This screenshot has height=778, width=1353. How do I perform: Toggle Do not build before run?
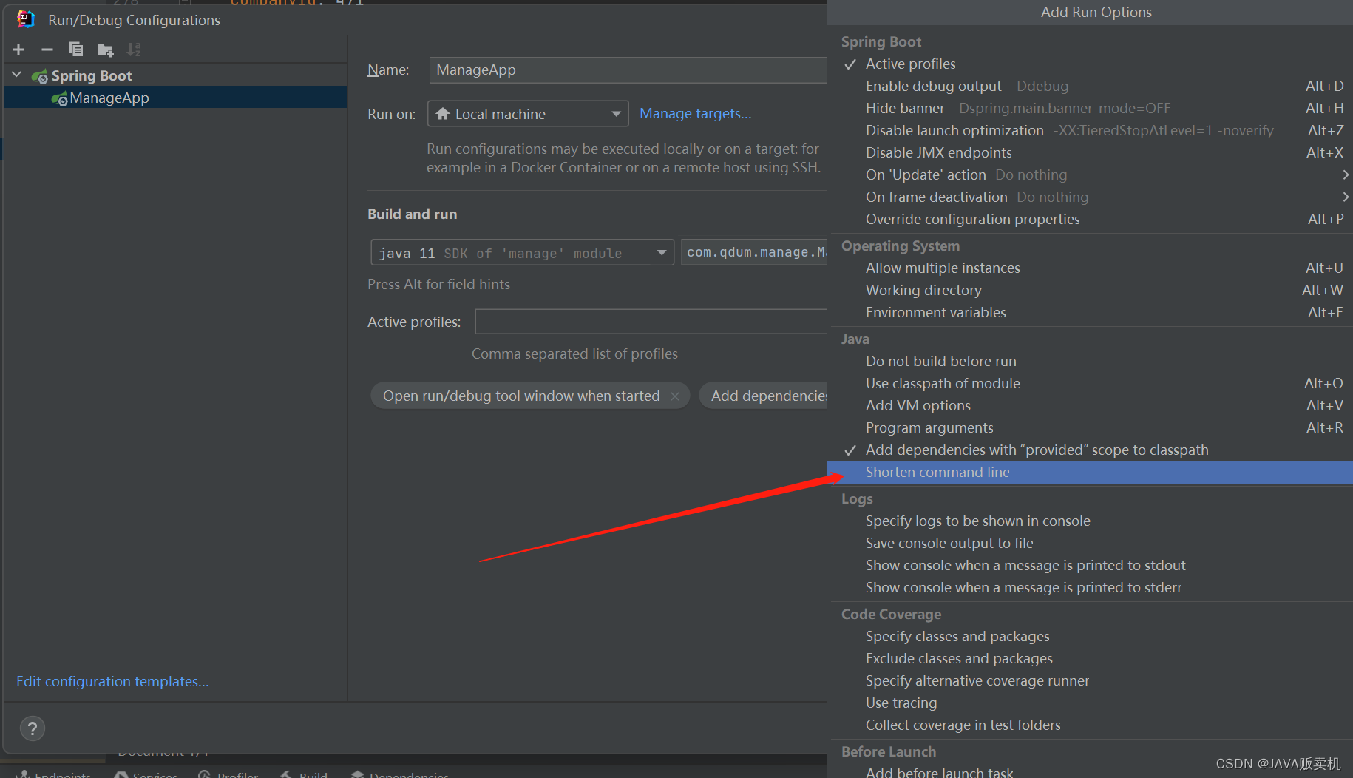click(1090, 361)
